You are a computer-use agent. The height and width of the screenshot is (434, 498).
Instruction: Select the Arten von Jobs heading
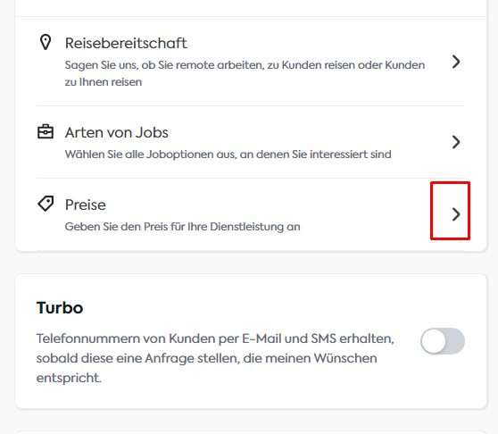coord(117,132)
